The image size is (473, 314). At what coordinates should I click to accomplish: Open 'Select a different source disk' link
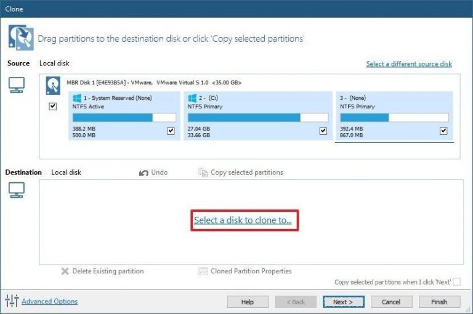(x=409, y=64)
